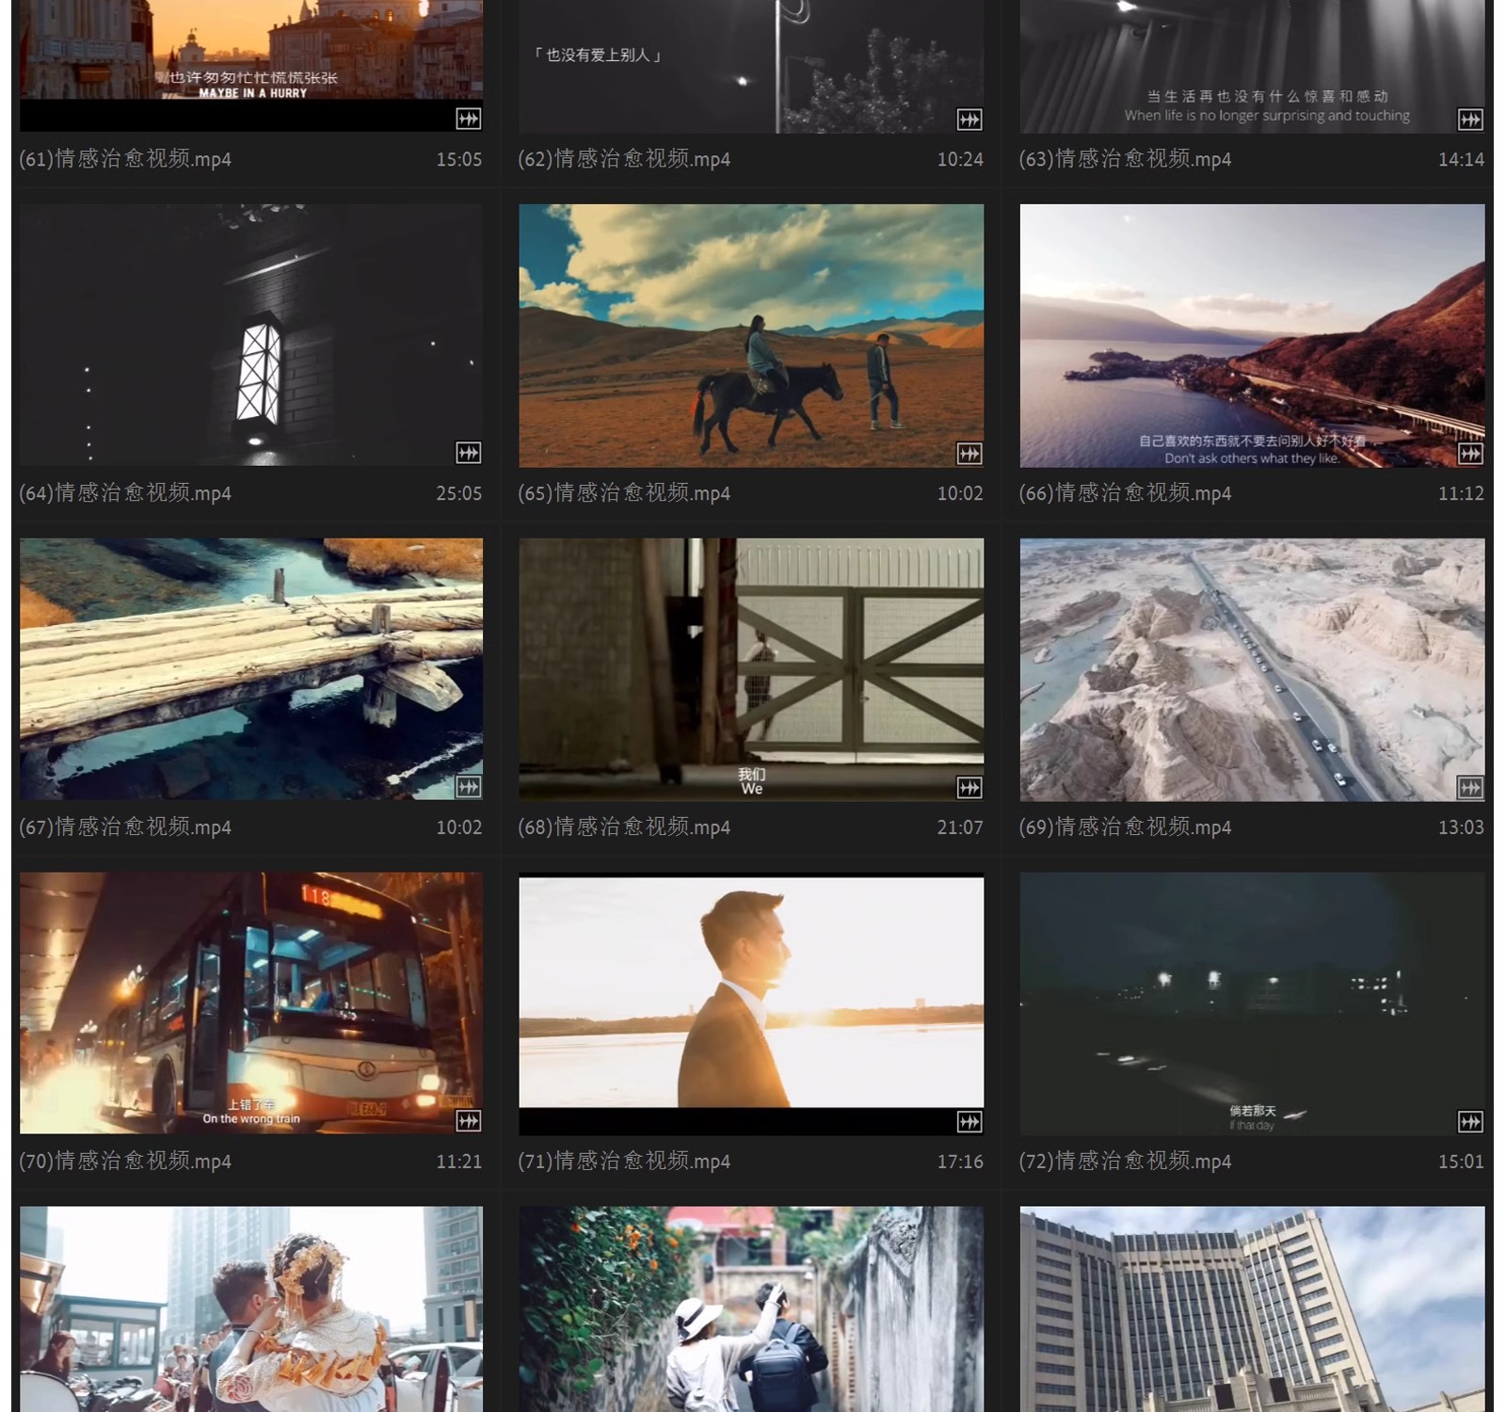Viewport: 1506px width, 1412px height.
Task: Select the horse rider thumbnail of clip (65)
Action: pos(751,335)
